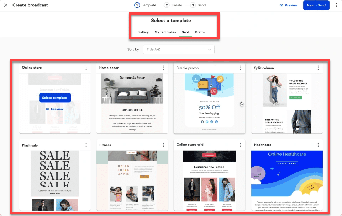Click the Simple promo card title
The height and width of the screenshot is (216, 342).
pos(187,68)
